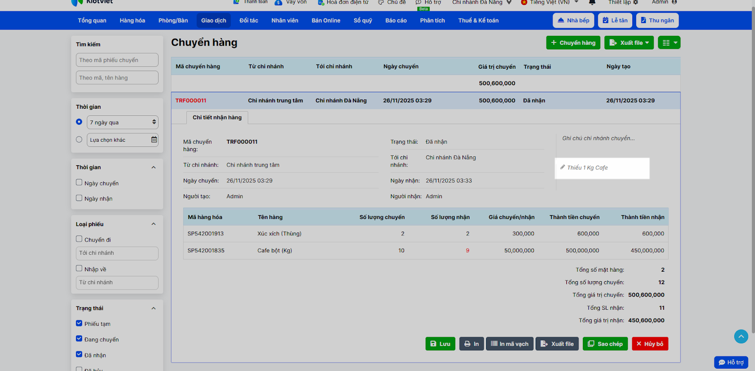Open the Thuế & Kế toán menu
755x371 pixels.
(x=478, y=21)
